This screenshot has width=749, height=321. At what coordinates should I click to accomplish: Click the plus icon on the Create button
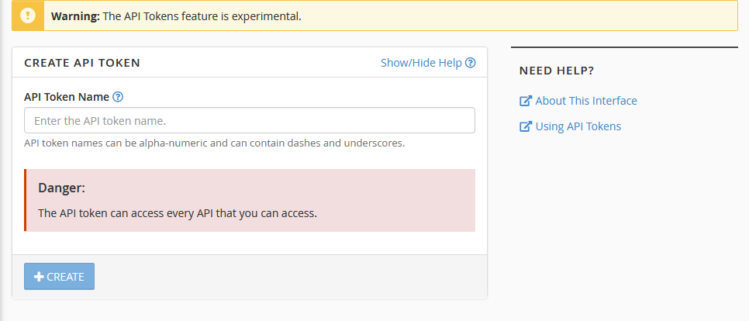(x=39, y=277)
